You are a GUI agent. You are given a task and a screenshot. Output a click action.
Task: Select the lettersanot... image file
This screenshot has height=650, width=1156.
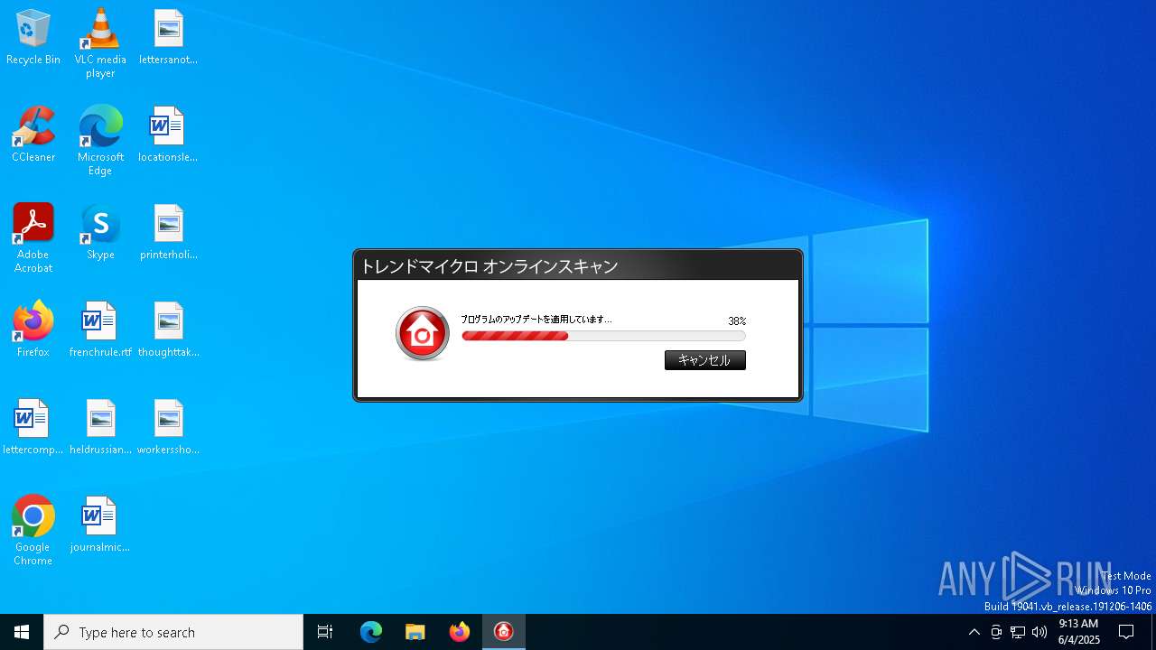(x=168, y=37)
